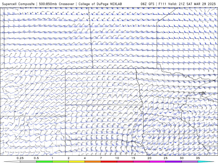
Task: Click the legend value 25
Action: 165,158
